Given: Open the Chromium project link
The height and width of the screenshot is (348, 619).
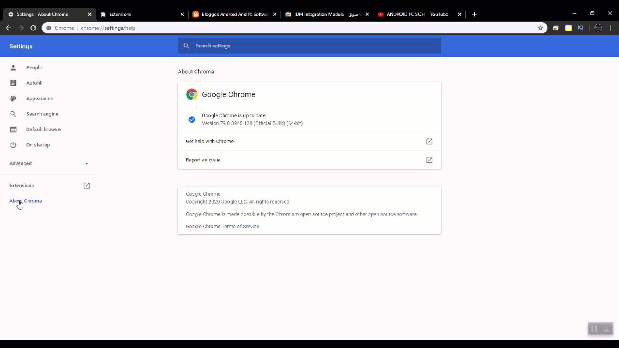Looking at the screenshot, I should coord(287,214).
